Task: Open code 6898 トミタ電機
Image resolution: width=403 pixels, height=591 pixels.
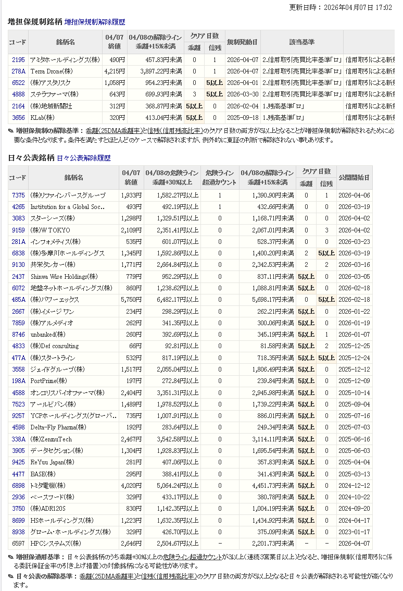Action: click(x=18, y=486)
